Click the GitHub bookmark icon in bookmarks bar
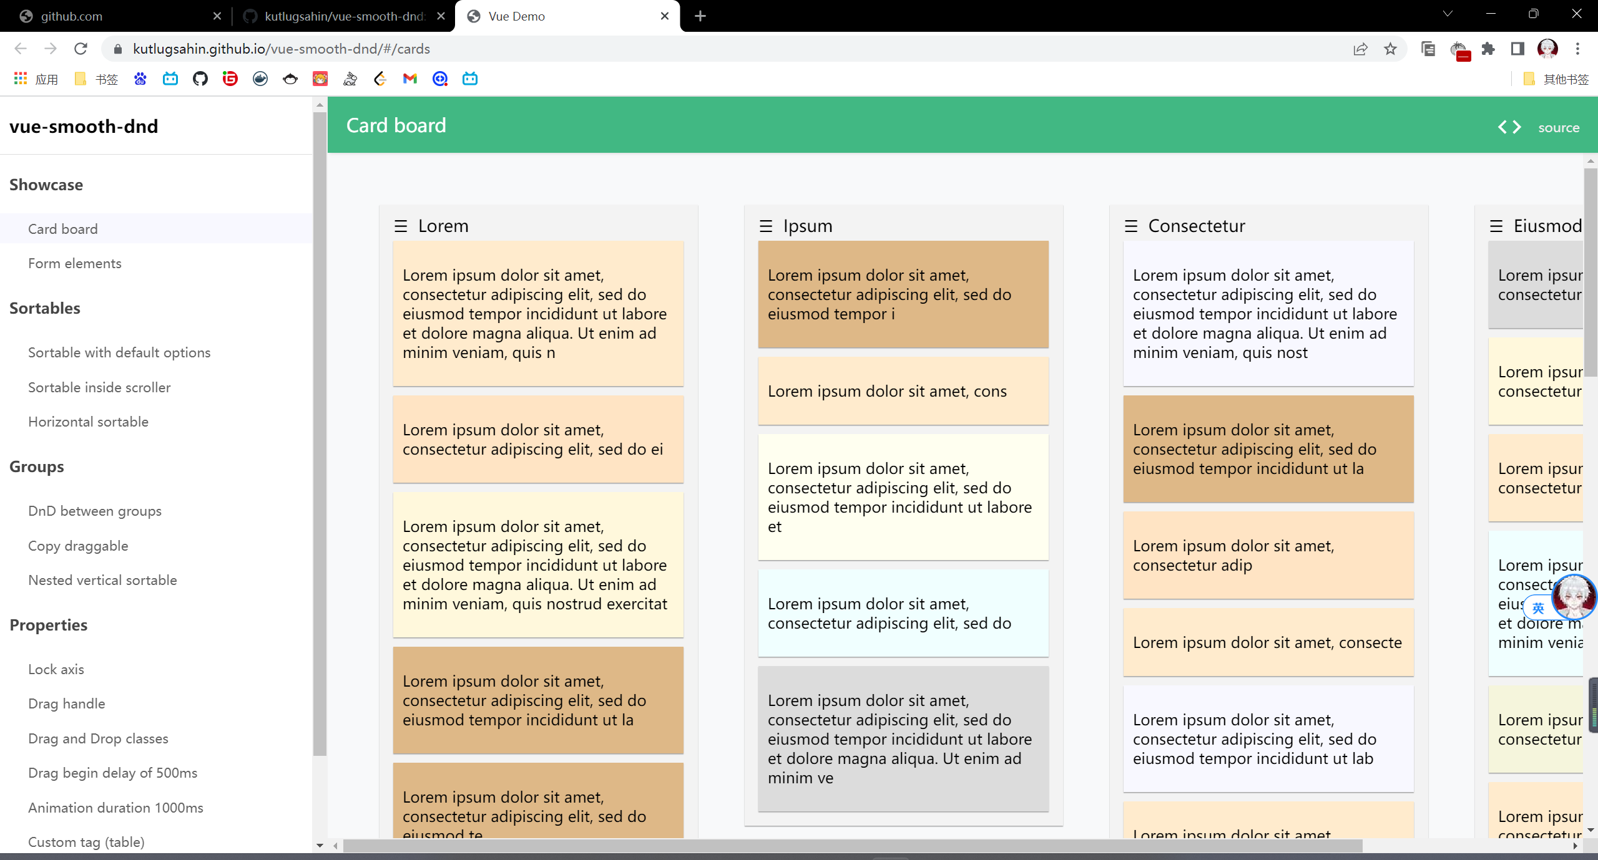Viewport: 1598px width, 860px height. coord(200,79)
